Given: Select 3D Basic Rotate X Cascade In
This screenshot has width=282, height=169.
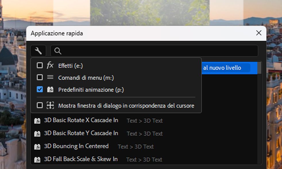Looking at the screenshot, I should click(81, 120).
